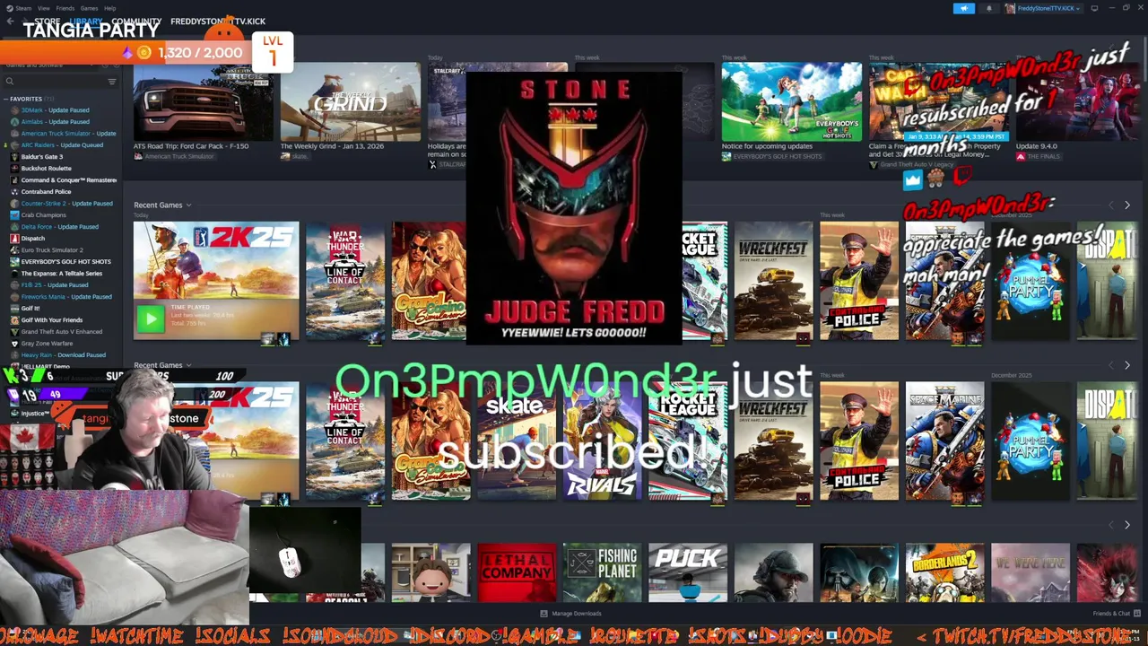Collapse the FAVORITES collection
This screenshot has height=646, width=1148.
(x=5, y=99)
